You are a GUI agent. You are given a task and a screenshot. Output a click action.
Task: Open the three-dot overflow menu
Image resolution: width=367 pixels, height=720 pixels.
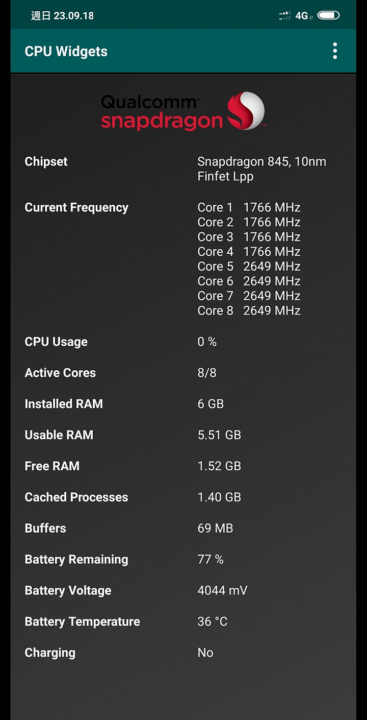pos(335,51)
